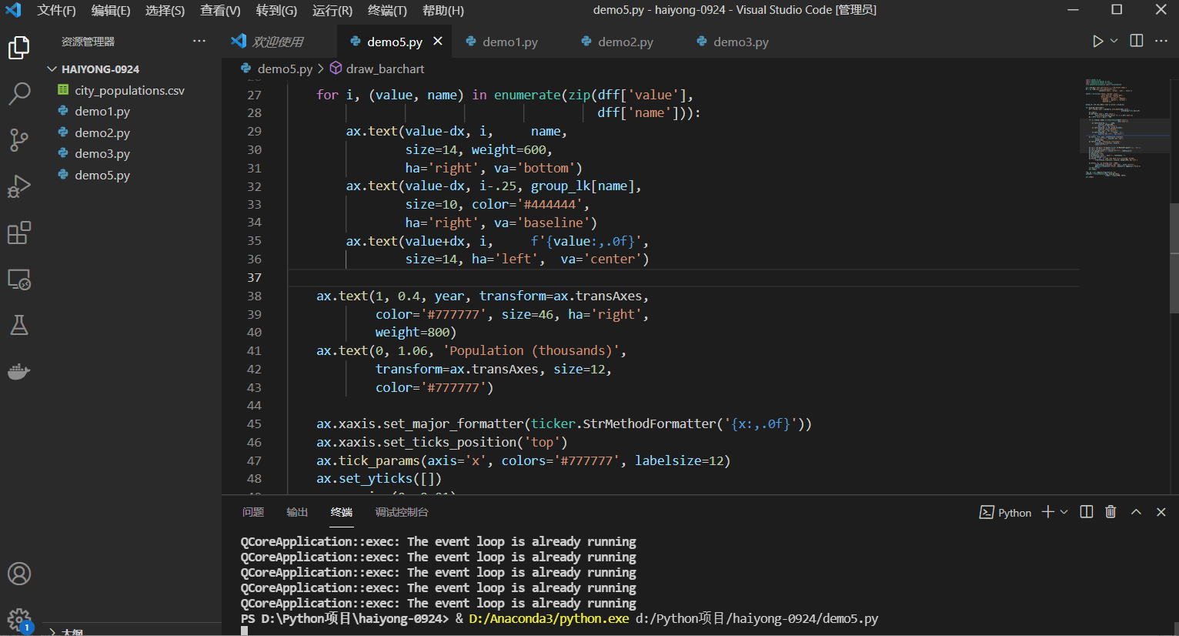Screen dimensions: 1179x636
Task: Open the Search view in activity bar
Action: tap(18, 94)
